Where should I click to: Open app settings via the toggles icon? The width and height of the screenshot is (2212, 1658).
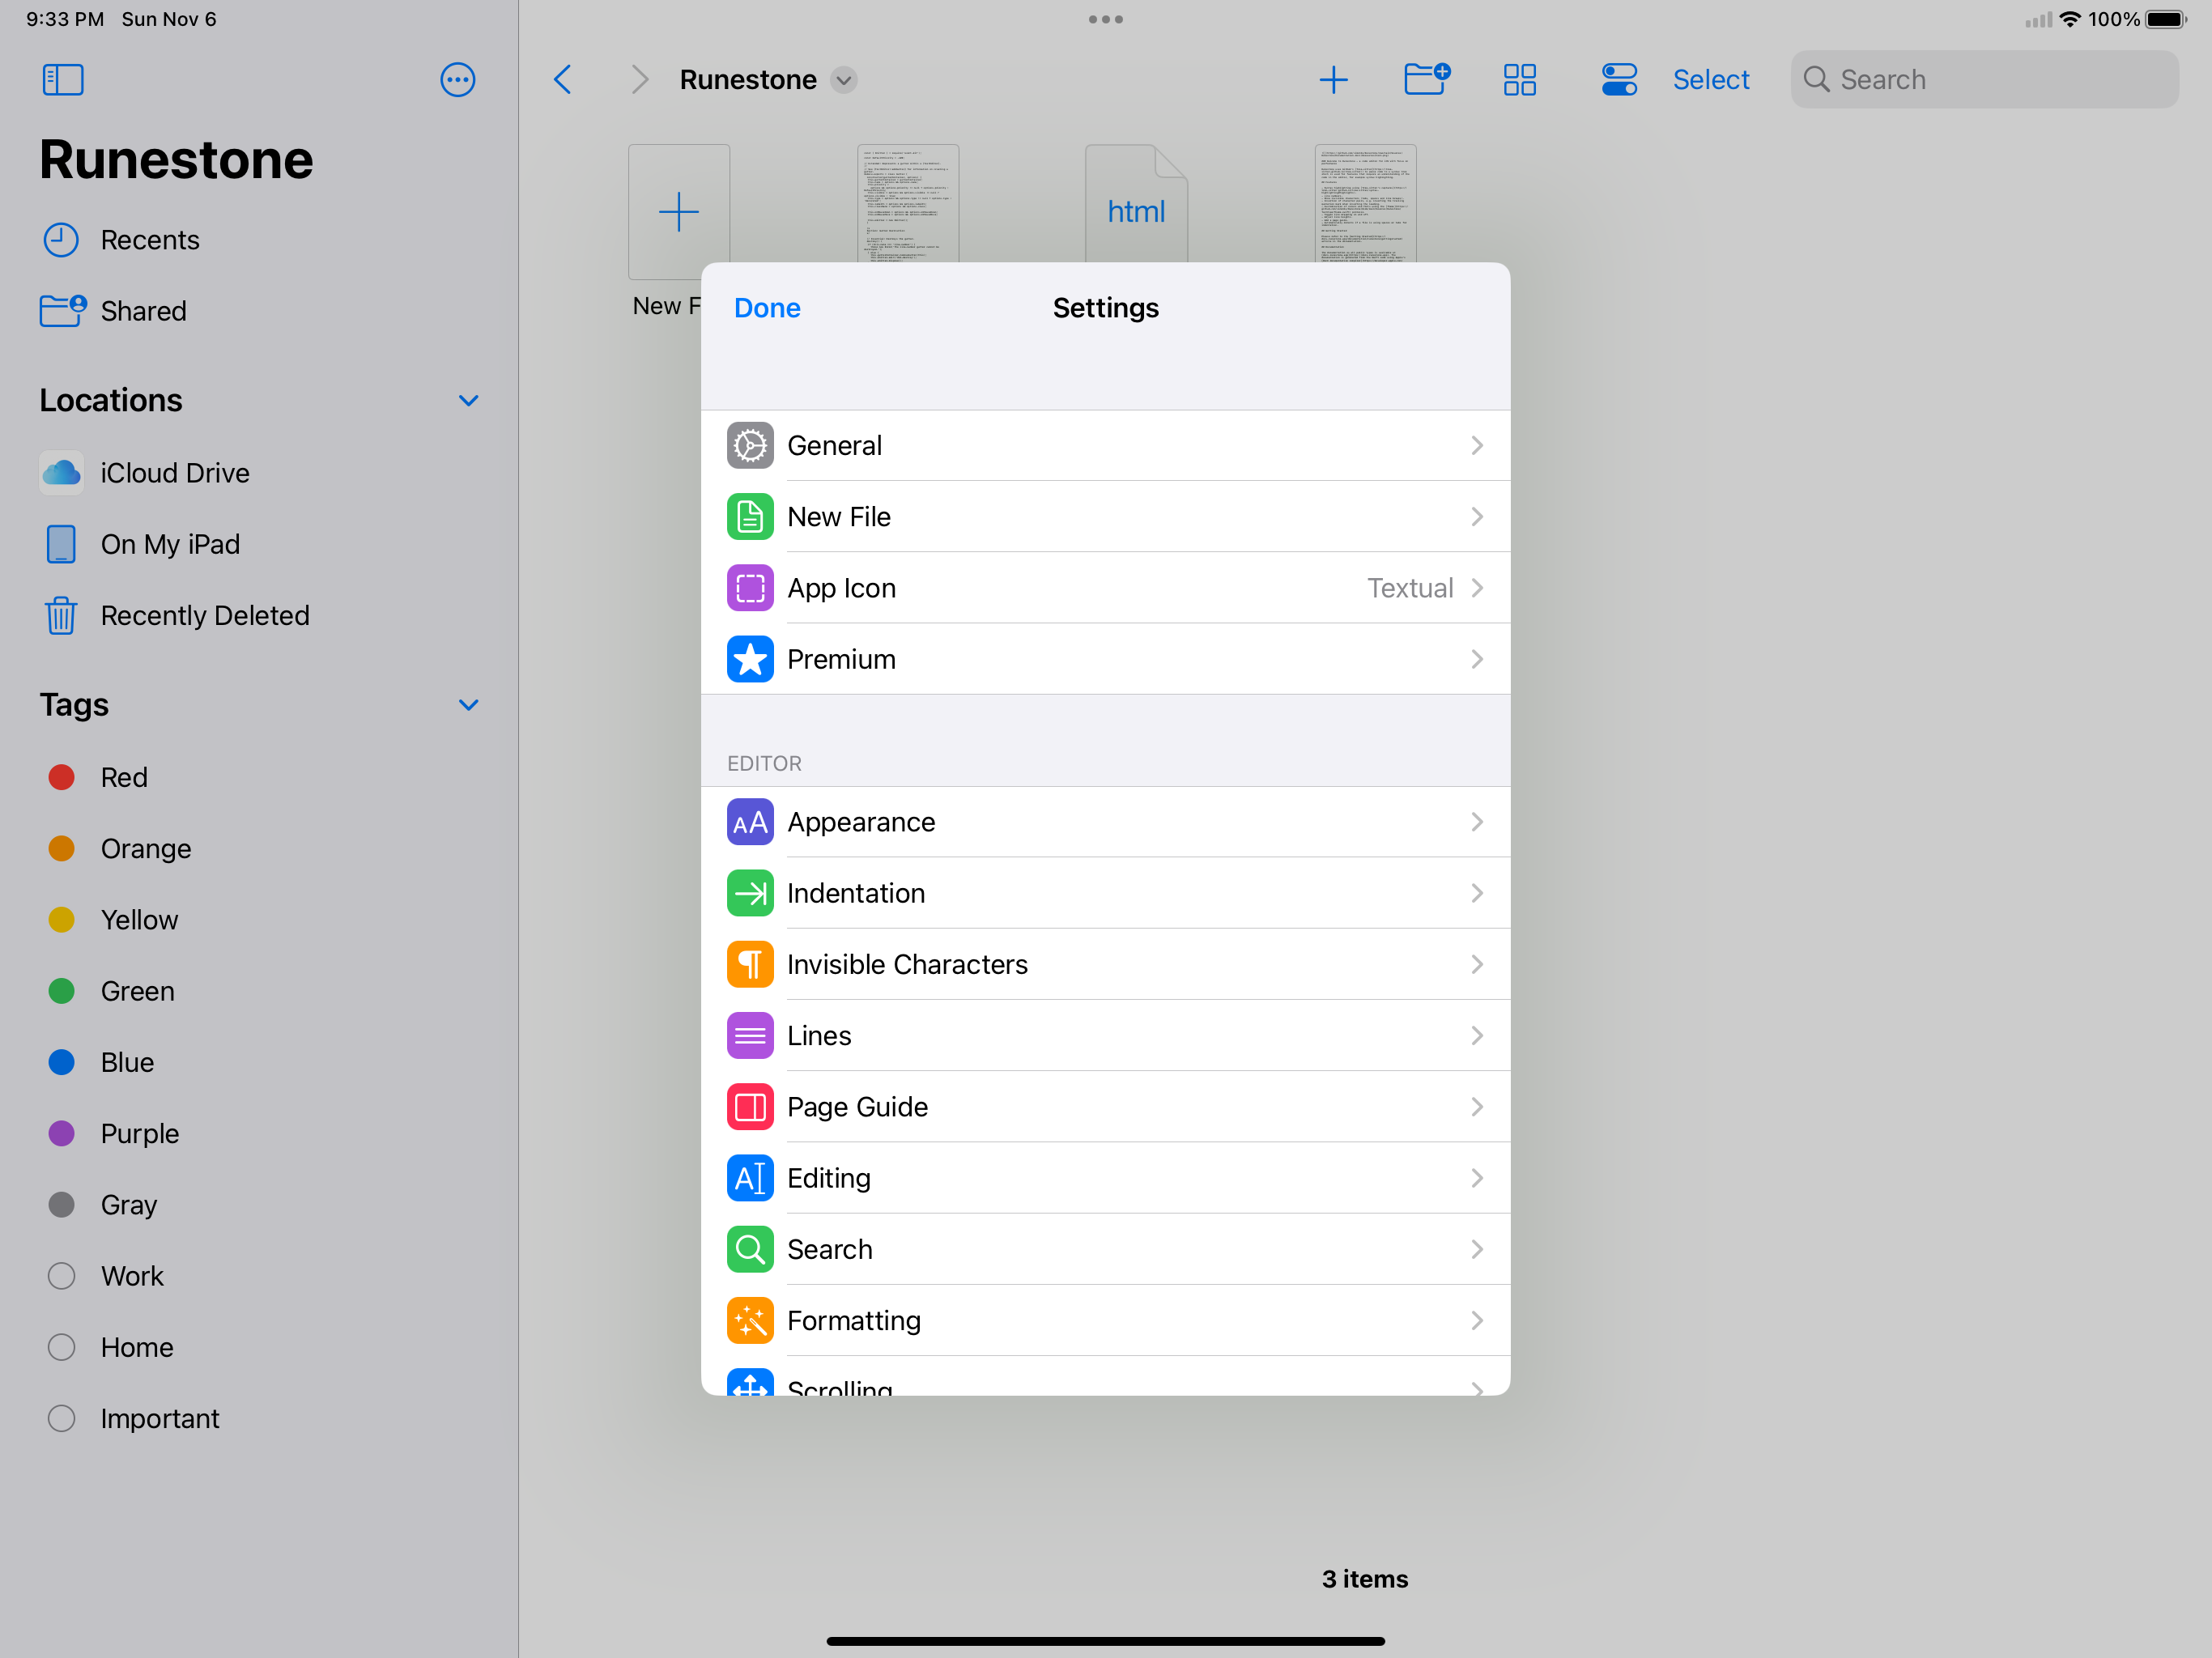pos(1618,80)
